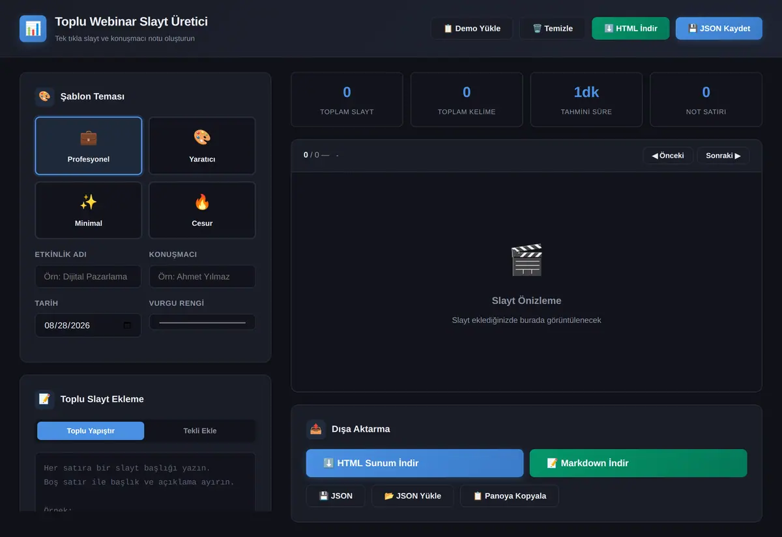
Task: Click the clapperboard icon in the slide preview
Action: coord(527,260)
